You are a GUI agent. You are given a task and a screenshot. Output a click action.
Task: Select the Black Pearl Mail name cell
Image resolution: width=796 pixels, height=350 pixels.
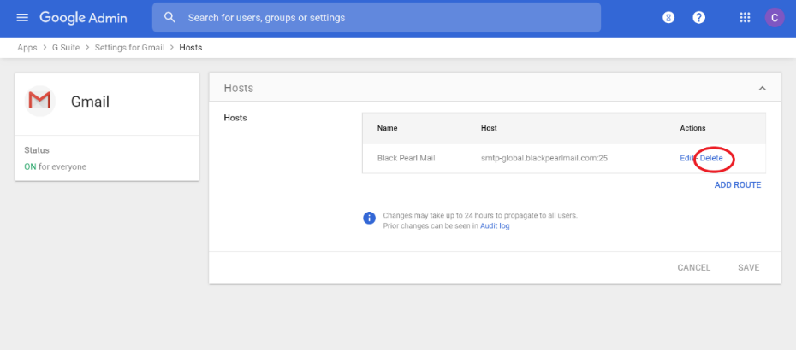[406, 158]
